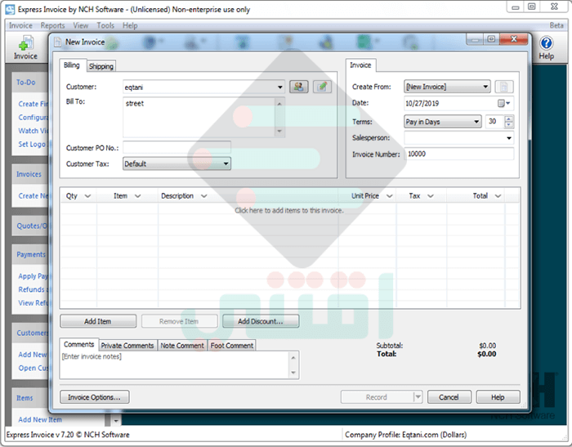Select the Invoices sidebar header
This screenshot has height=447, width=572.
29,174
